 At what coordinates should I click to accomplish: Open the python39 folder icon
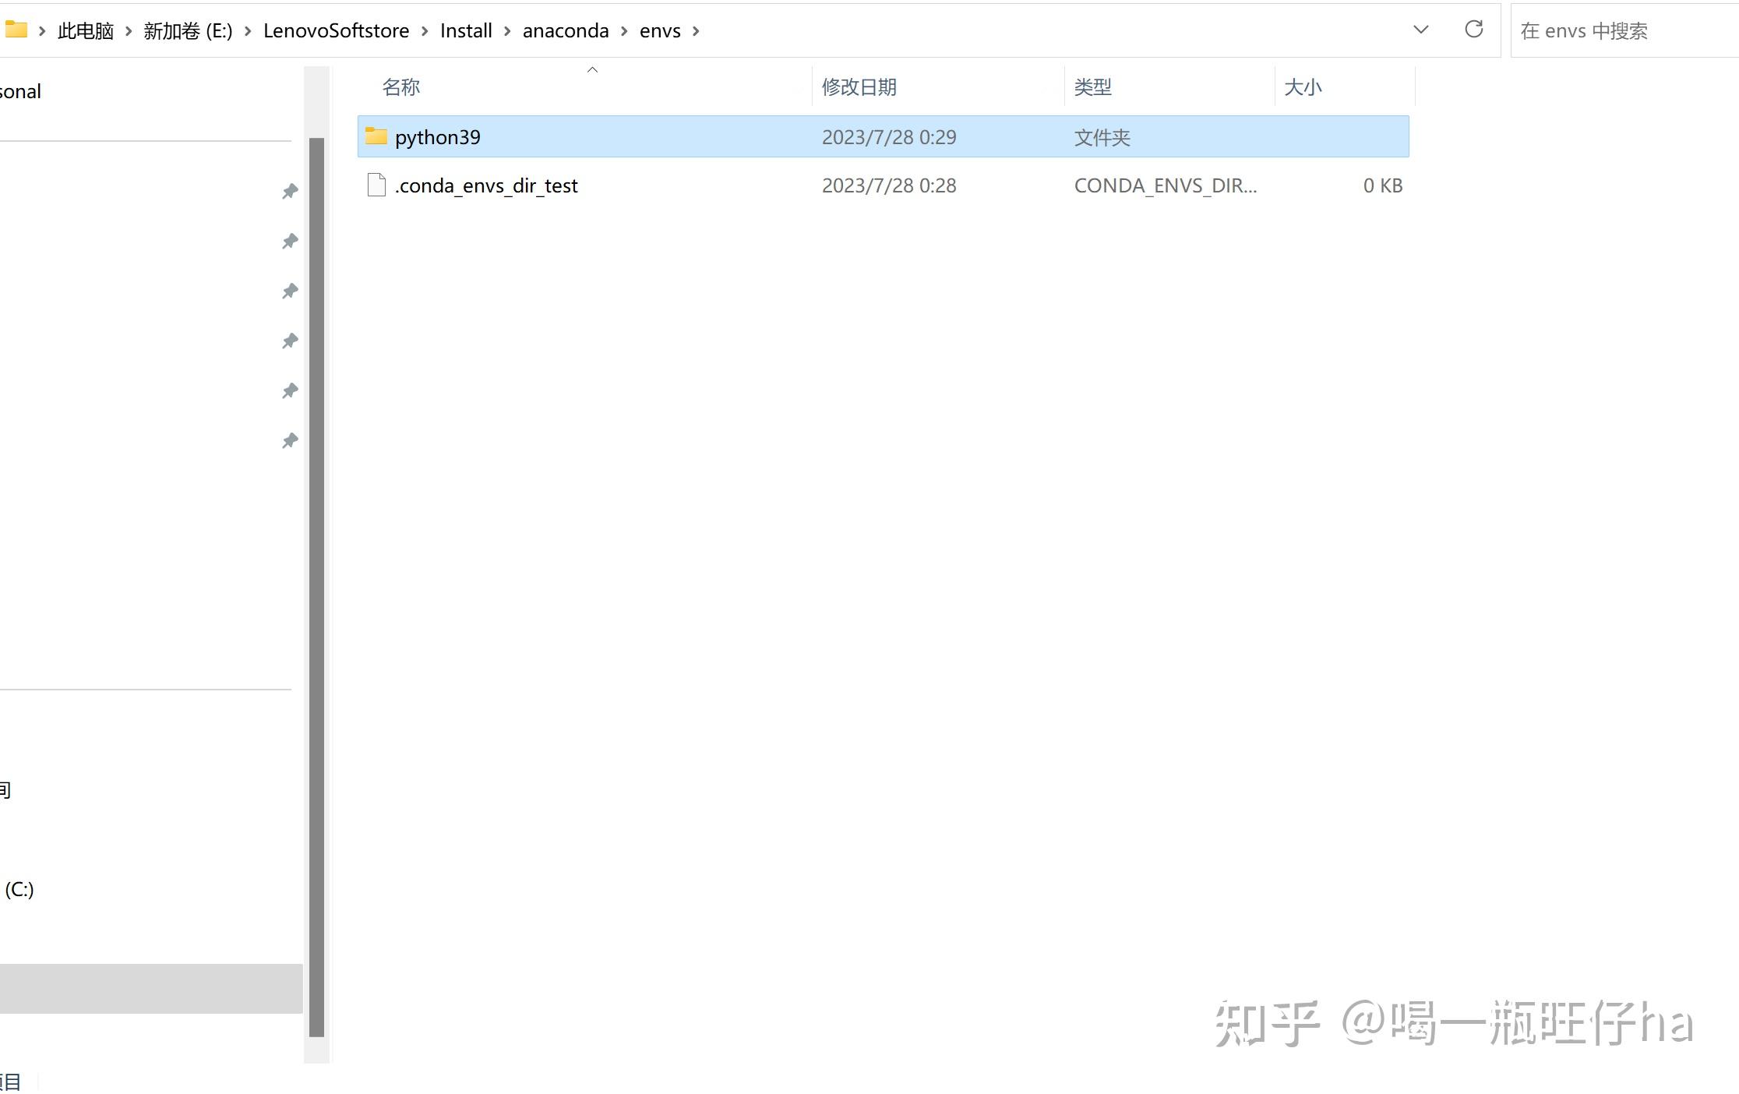coord(376,136)
